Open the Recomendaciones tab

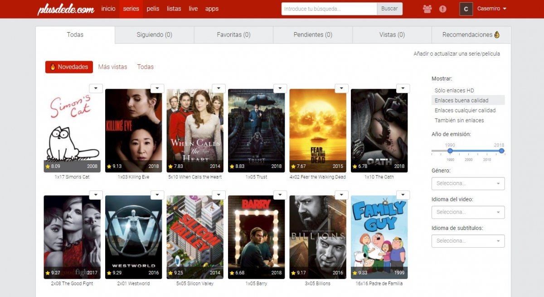[x=471, y=35]
